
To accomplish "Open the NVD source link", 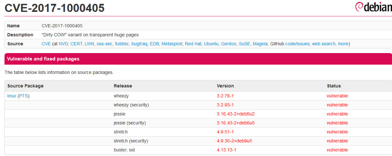I will (x=63, y=44).
